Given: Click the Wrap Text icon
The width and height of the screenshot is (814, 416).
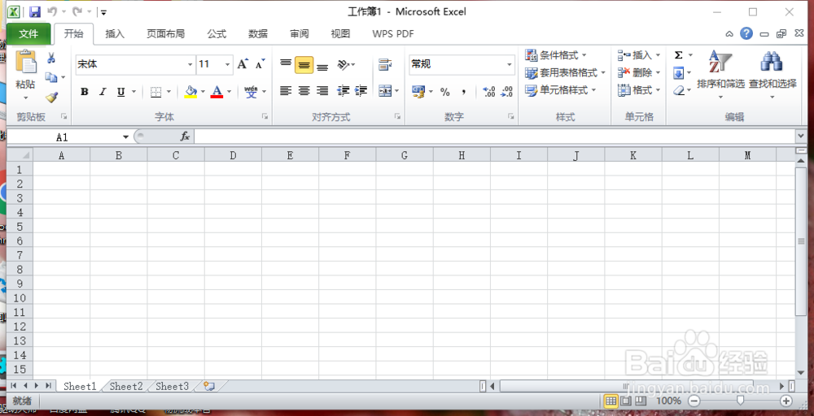Looking at the screenshot, I should tap(385, 64).
